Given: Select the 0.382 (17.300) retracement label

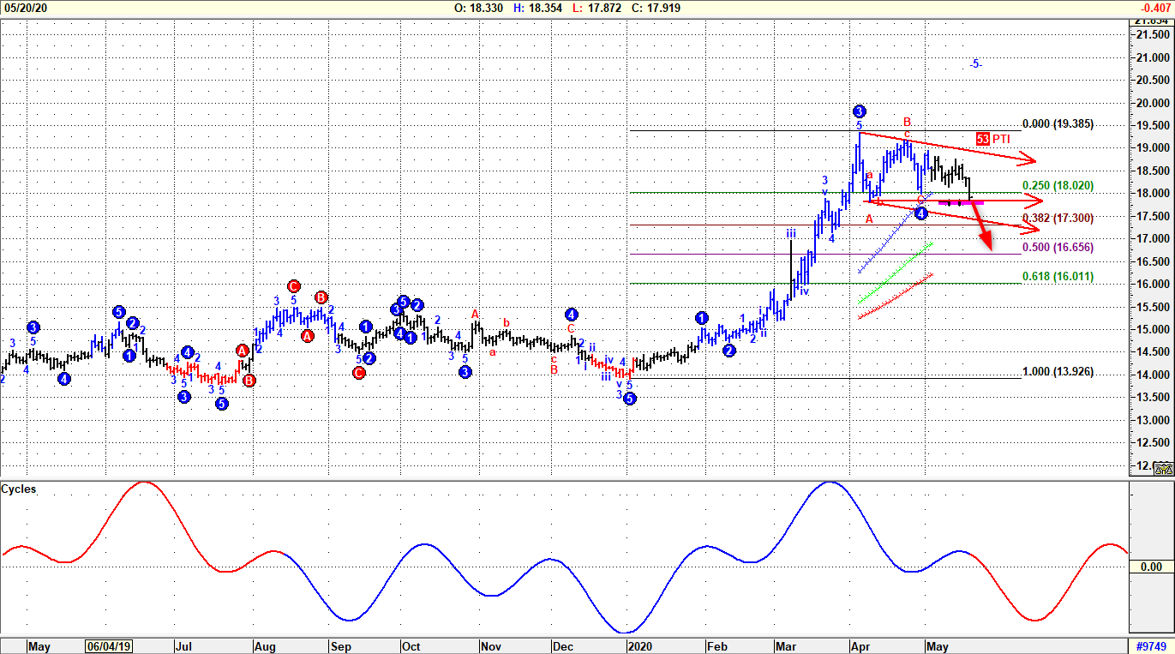Looking at the screenshot, I should pos(1058,219).
